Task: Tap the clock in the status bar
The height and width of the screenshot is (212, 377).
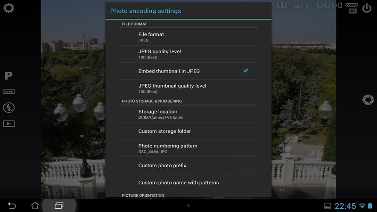Action: (345, 206)
